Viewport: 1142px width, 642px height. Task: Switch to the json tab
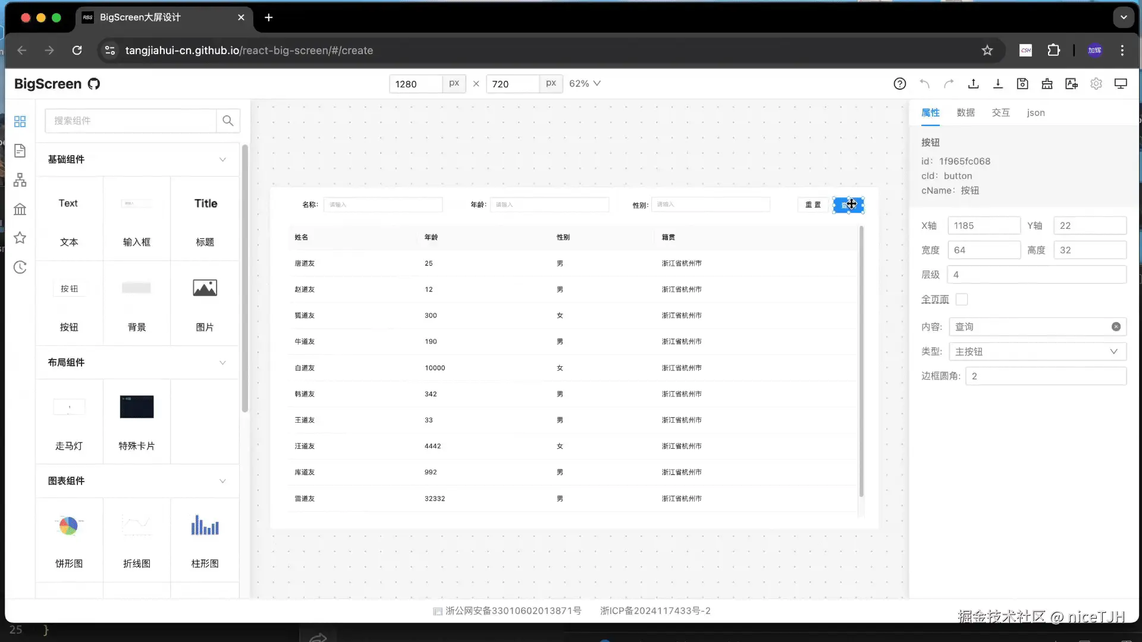(1036, 113)
